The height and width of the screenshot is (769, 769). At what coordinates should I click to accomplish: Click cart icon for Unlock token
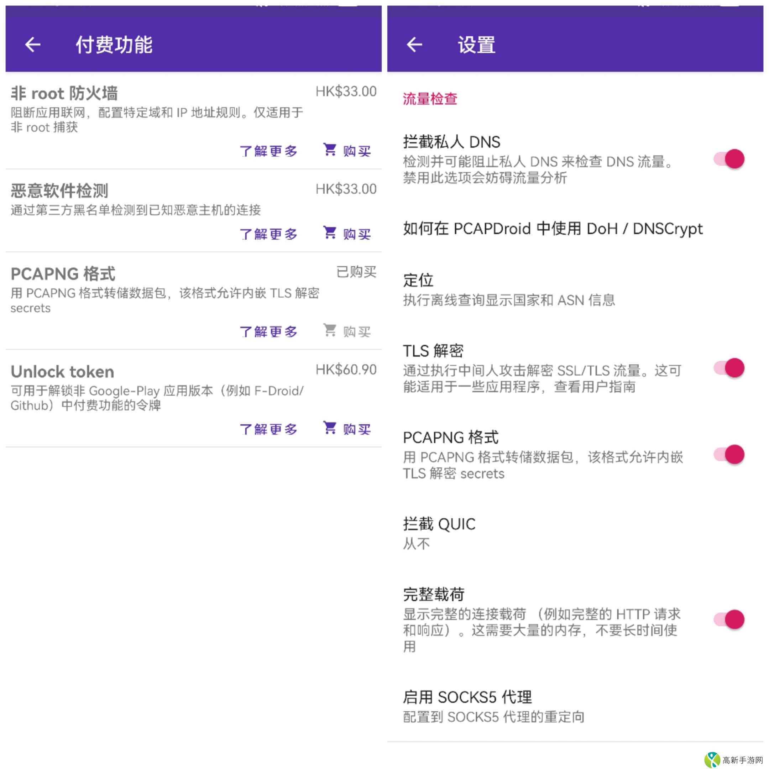click(330, 428)
